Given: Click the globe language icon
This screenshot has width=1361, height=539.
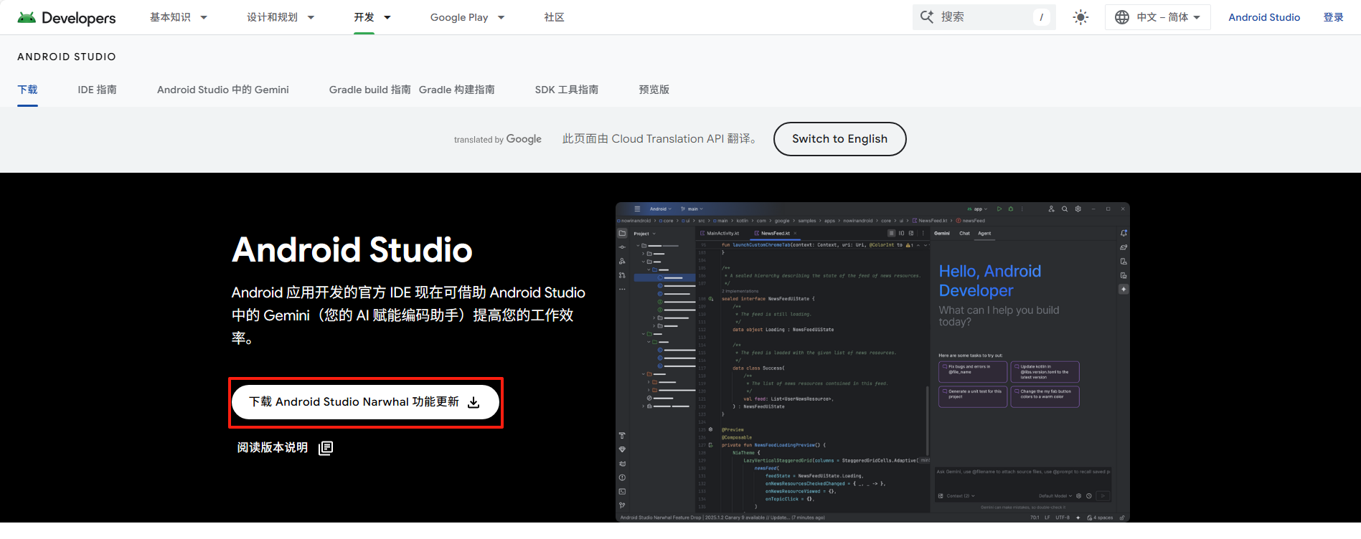Looking at the screenshot, I should pyautogui.click(x=1122, y=17).
